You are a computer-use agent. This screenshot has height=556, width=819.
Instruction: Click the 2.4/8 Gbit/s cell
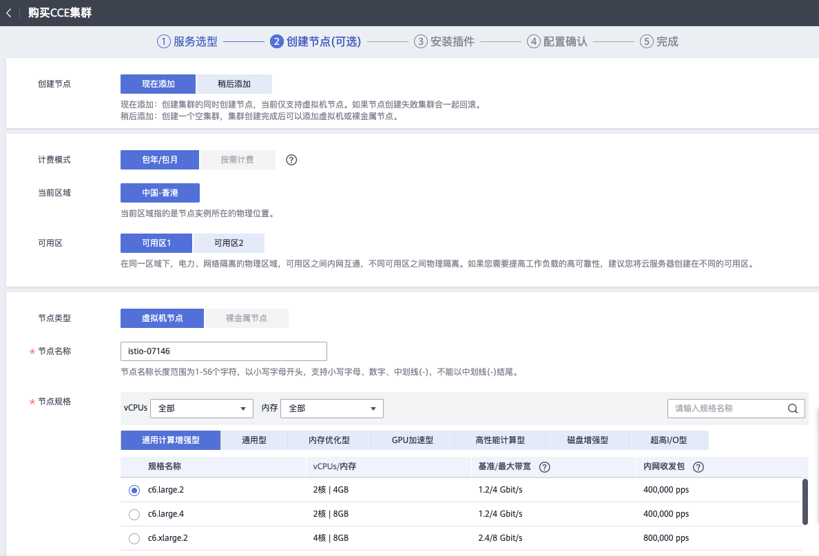(500, 538)
